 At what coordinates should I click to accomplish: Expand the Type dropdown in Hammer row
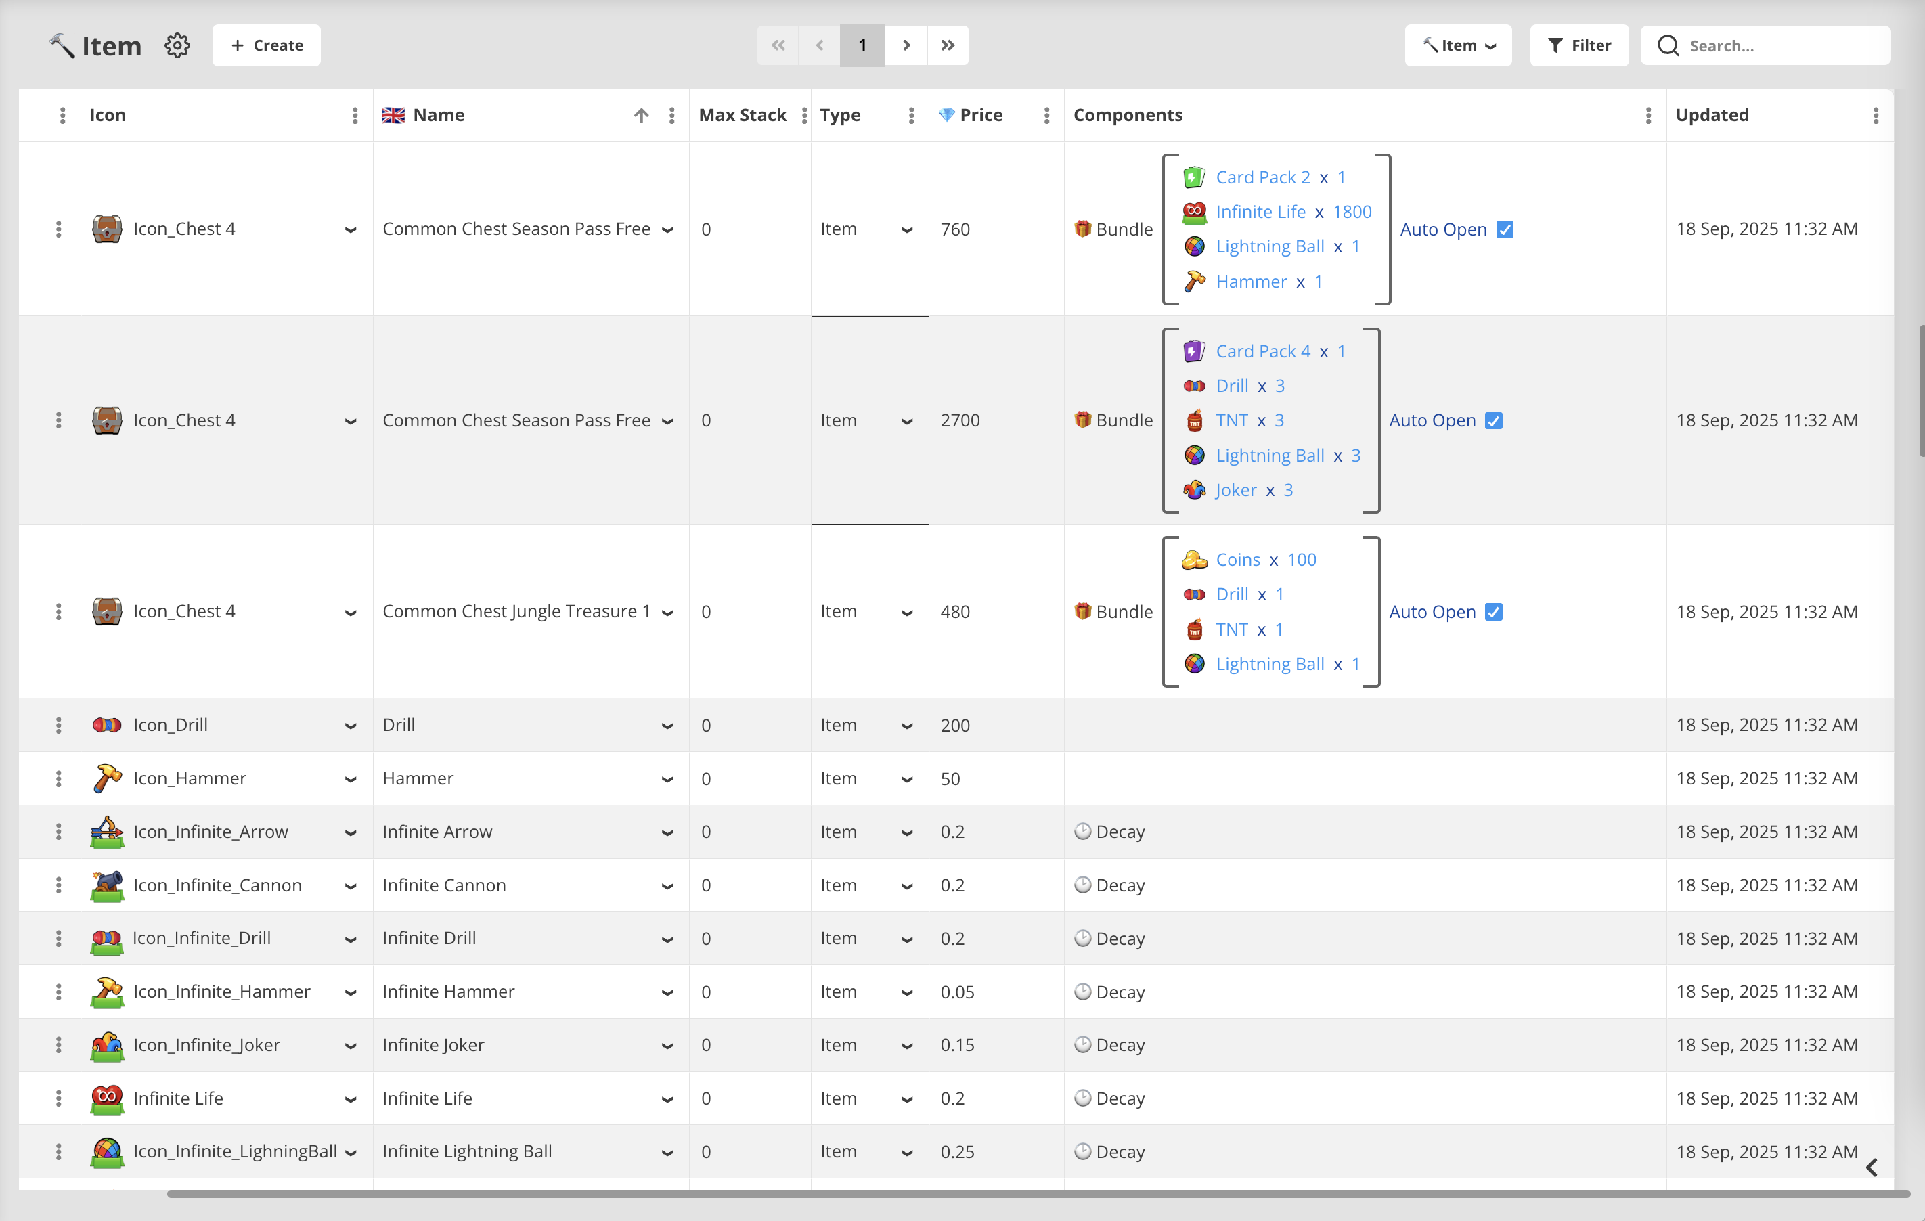pyautogui.click(x=906, y=779)
